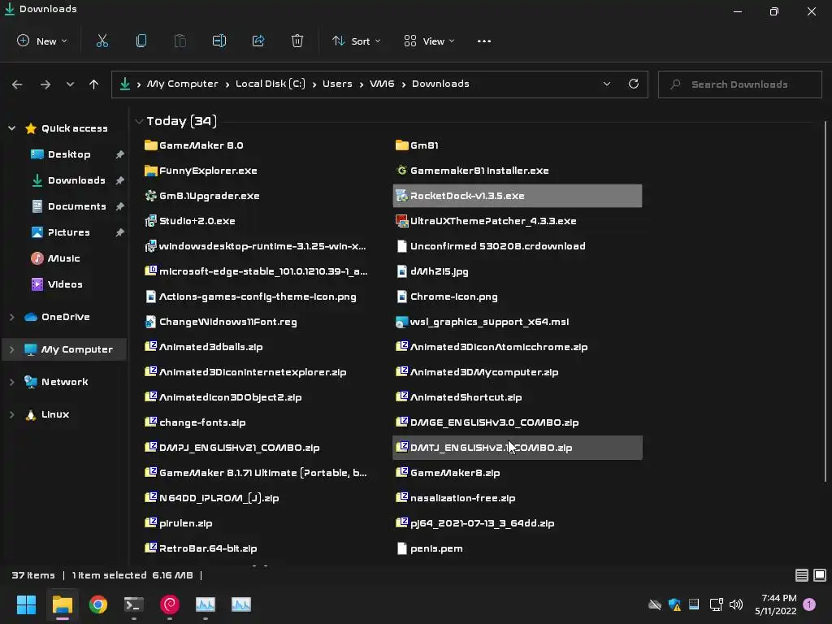Open the terminal icon in taskbar

[x=134, y=604]
